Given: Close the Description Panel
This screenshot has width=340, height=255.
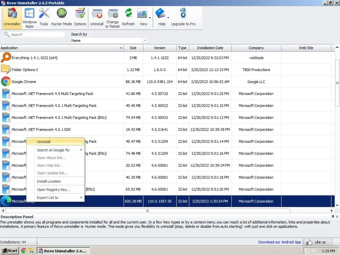Looking at the screenshot, I should [x=337, y=216].
